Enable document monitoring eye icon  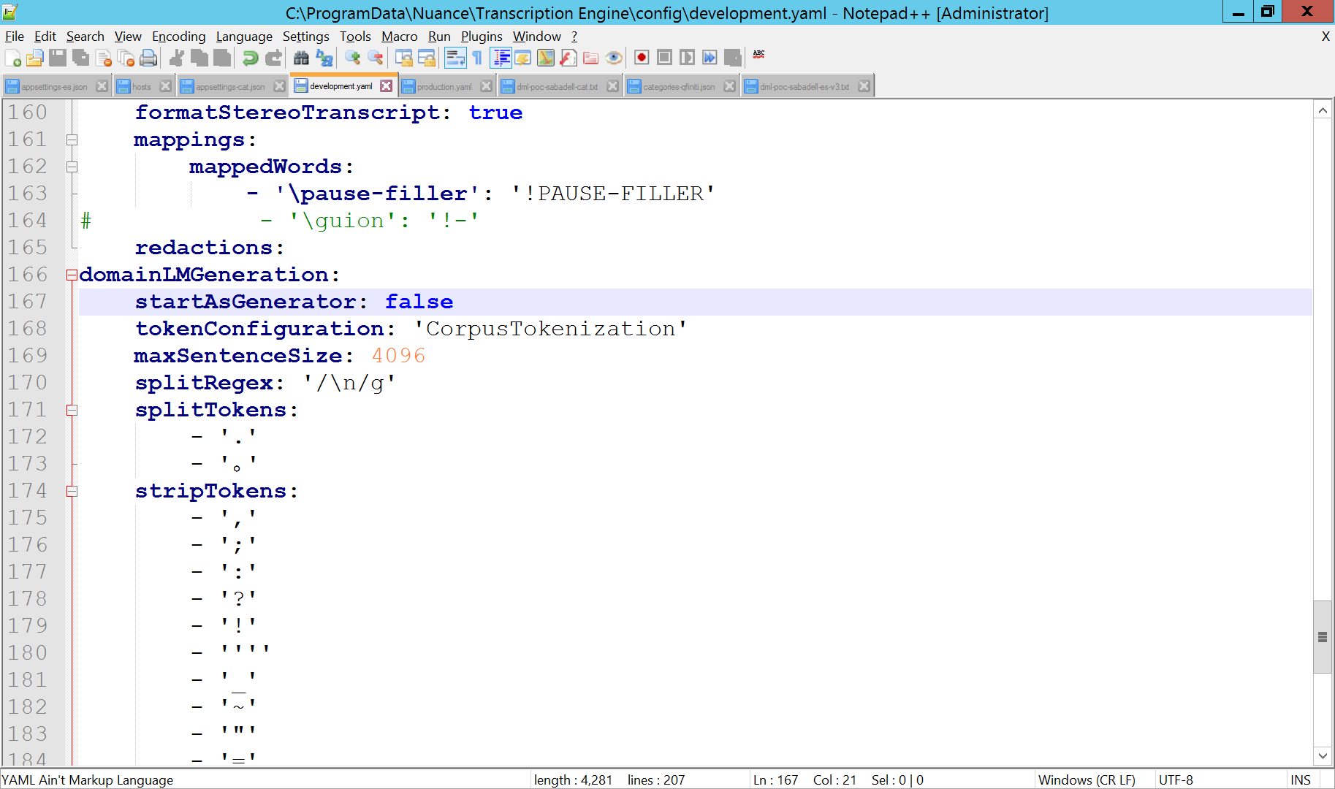click(614, 58)
